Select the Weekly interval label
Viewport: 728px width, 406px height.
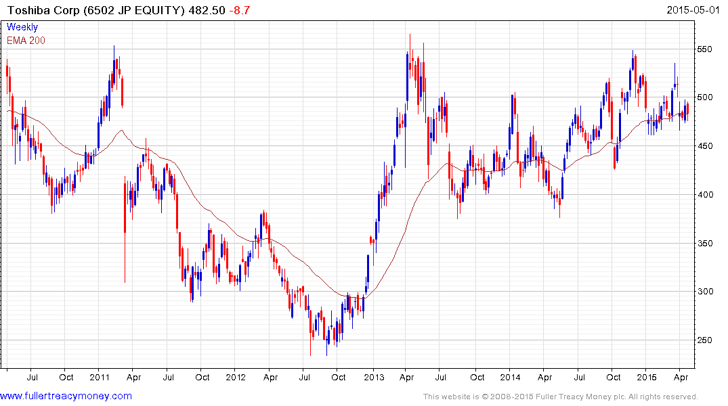coord(22,28)
